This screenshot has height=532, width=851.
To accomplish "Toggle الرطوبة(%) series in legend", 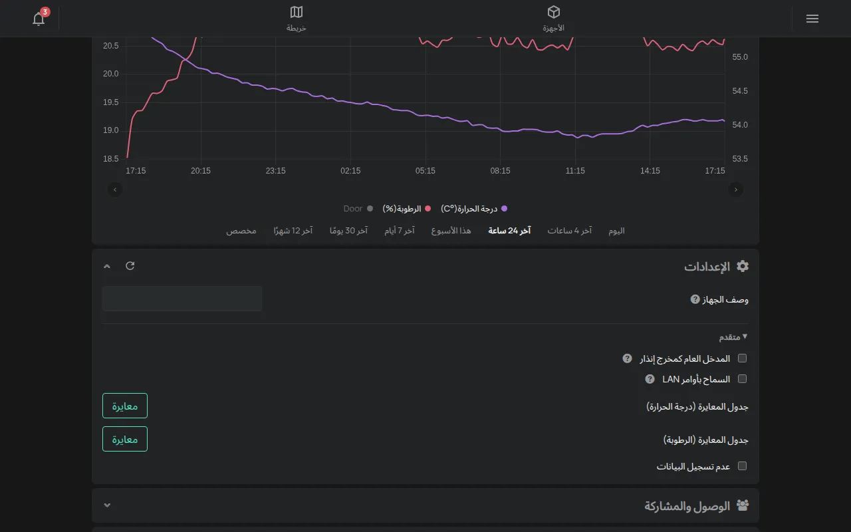I will click(408, 209).
